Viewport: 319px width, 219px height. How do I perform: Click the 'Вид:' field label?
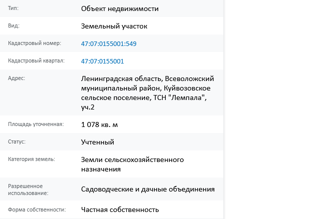coord(14,25)
